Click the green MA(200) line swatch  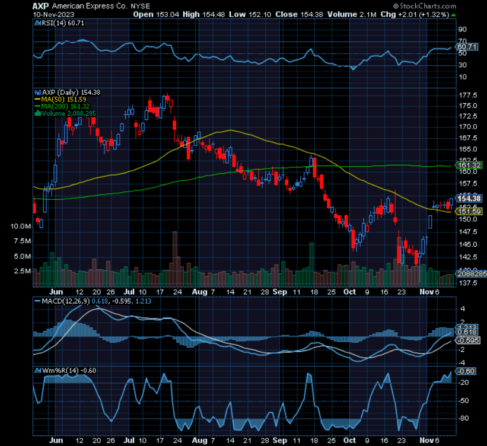38,106
